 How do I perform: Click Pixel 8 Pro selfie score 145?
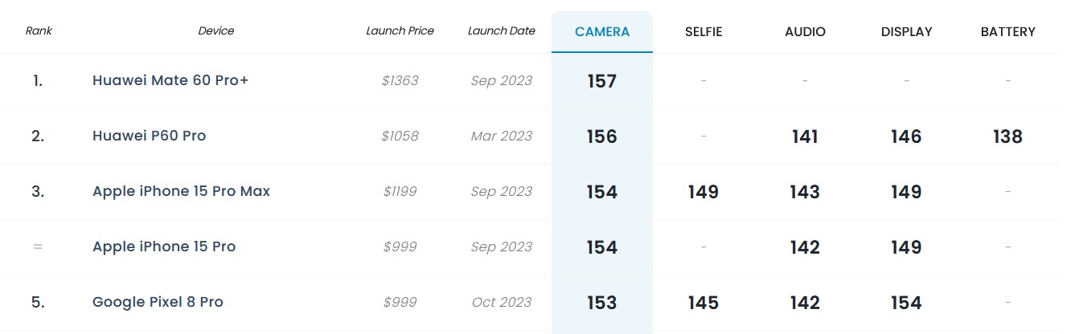704,303
